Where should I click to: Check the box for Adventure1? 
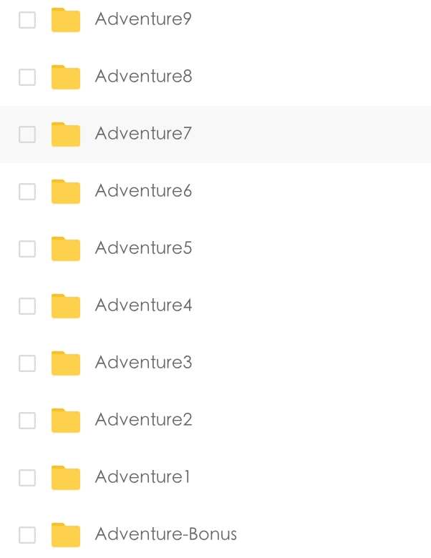pyautogui.click(x=27, y=478)
